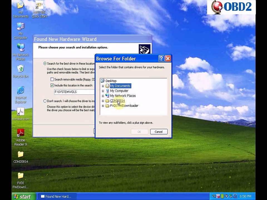Select My Documents in folder tree
This screenshot has height=200, width=267.
[120, 86]
